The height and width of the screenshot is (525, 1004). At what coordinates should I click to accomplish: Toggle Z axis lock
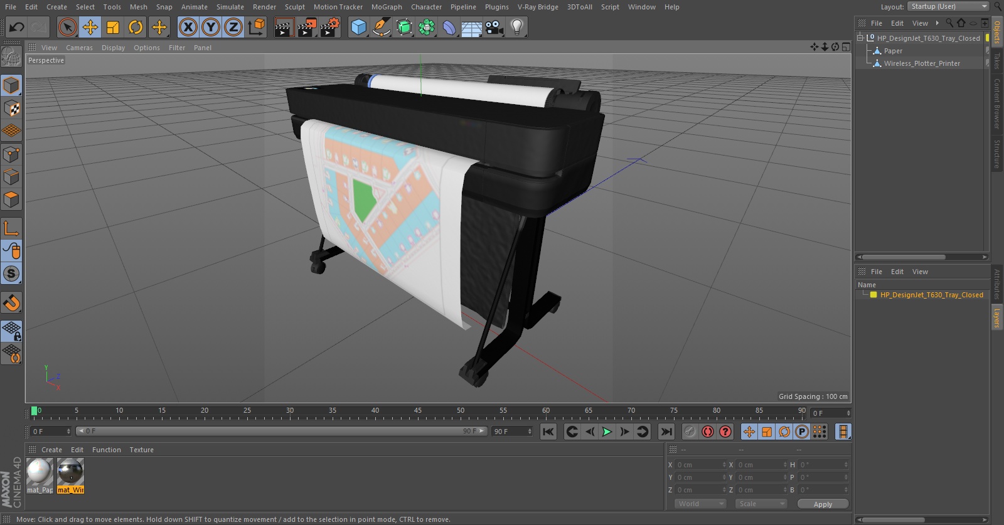233,27
